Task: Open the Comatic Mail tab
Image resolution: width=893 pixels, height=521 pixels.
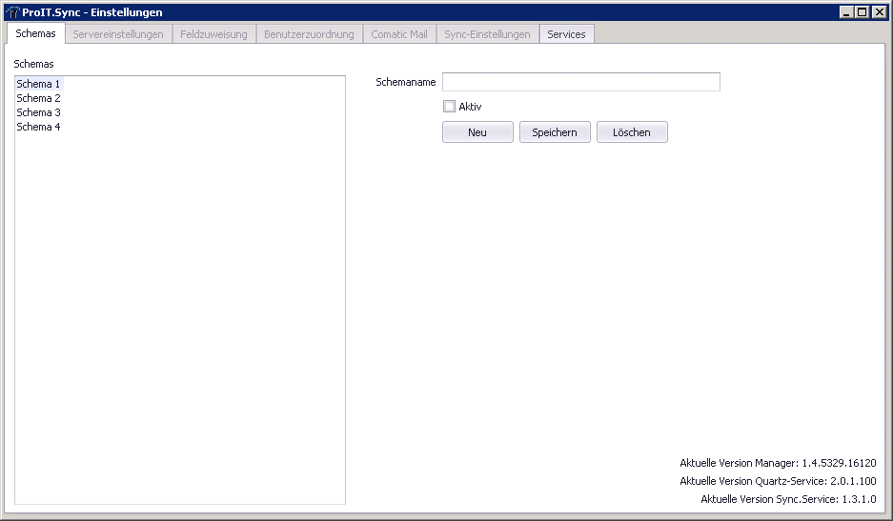Action: pyautogui.click(x=398, y=34)
